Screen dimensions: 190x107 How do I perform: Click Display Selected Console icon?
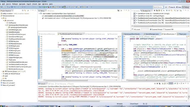pyautogui.click(x=178, y=84)
